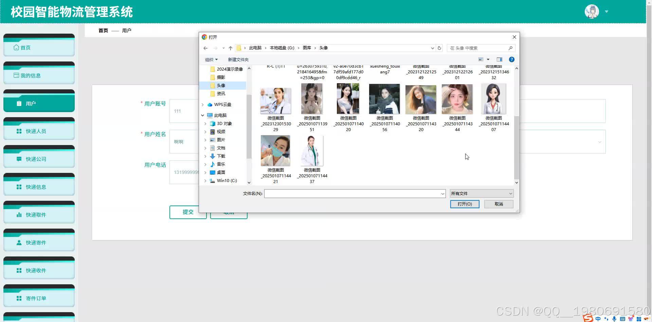This screenshot has height=322, width=652.
Task: Select the 下载 downloads folder
Action: pyautogui.click(x=218, y=156)
